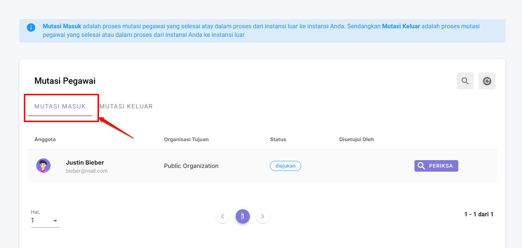Screen dimensions: 522x248
Task: Click the diajukan status chip
Action: (x=285, y=166)
